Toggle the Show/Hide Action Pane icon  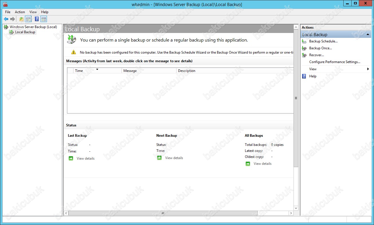(44, 19)
